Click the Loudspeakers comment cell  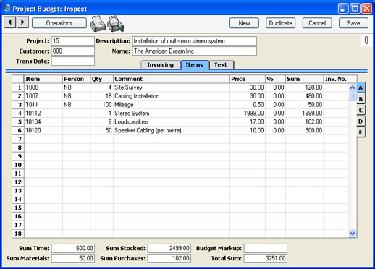point(172,122)
